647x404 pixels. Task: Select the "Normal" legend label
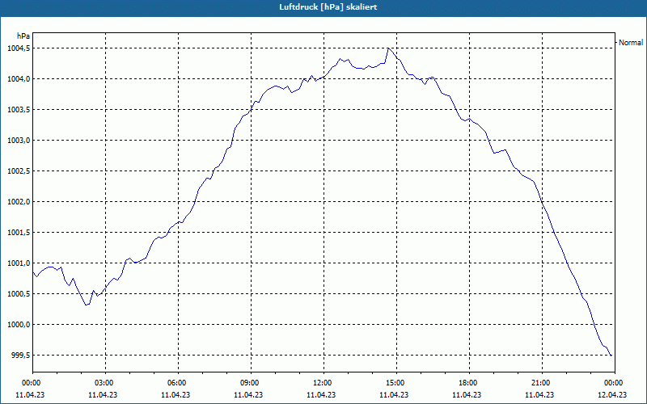[x=631, y=43]
